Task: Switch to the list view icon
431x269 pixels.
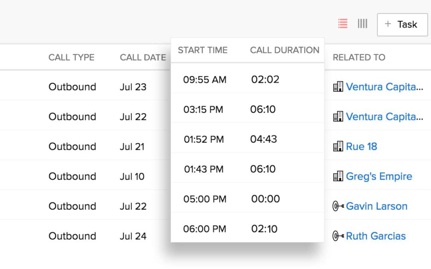Action: (x=342, y=24)
